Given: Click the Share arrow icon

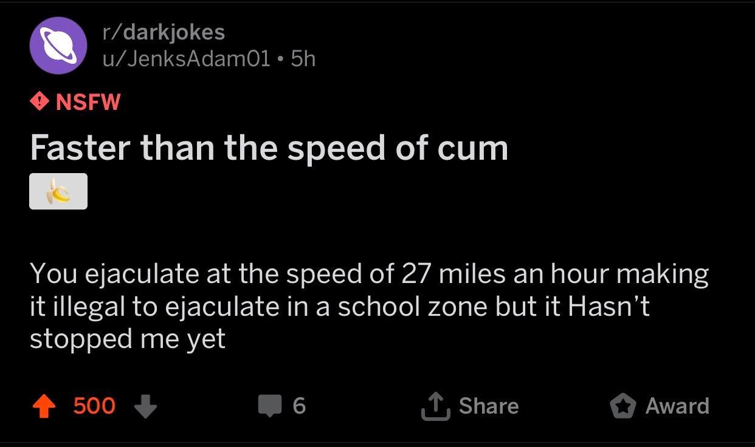Looking at the screenshot, I should (x=435, y=406).
